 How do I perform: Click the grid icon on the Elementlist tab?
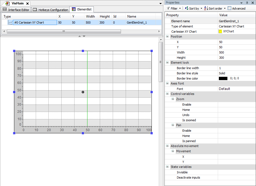pyautogui.click(x=73, y=9)
